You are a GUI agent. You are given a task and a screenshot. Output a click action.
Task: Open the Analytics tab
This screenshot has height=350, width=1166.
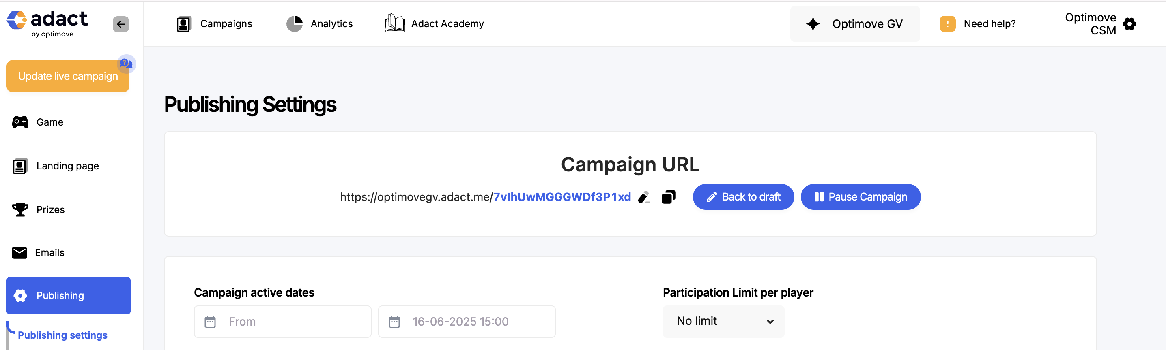320,23
